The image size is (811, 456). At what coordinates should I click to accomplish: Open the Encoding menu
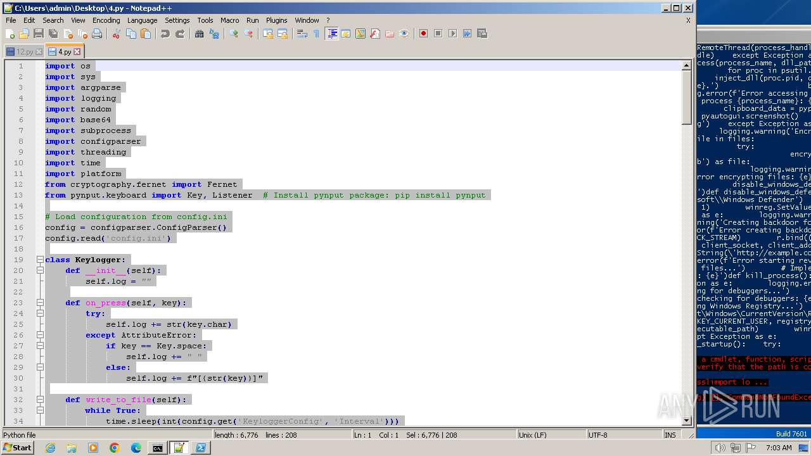click(106, 20)
